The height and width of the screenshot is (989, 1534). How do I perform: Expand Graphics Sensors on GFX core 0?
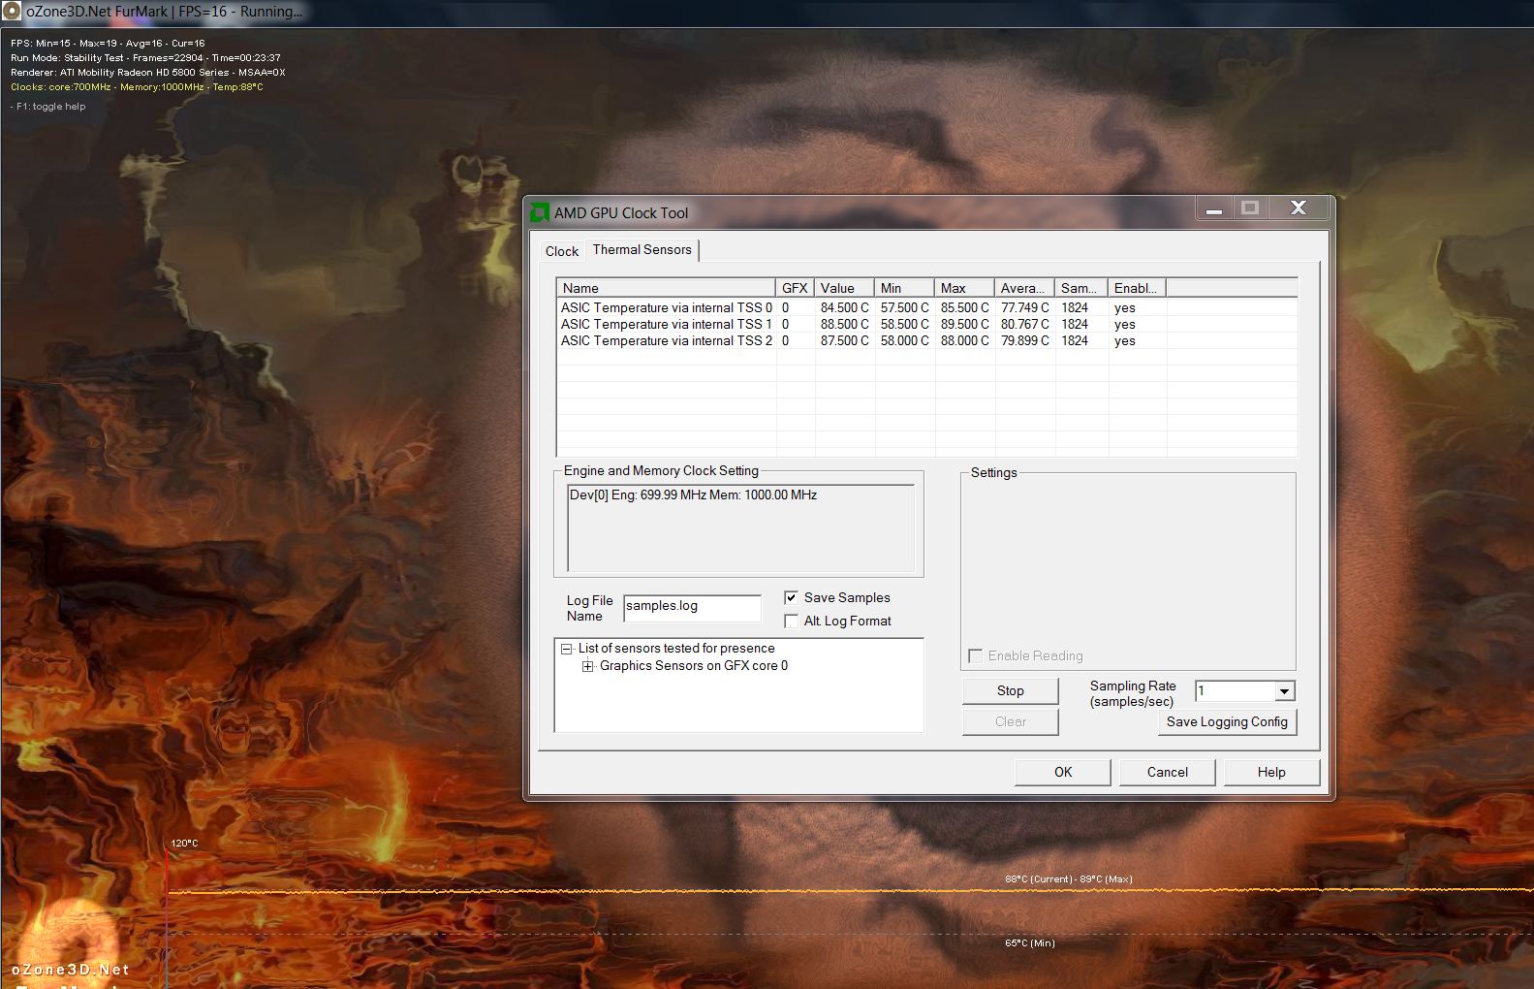pos(587,666)
